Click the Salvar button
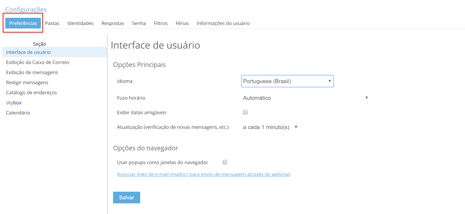Viewport: 465px width, 214px height. pyautogui.click(x=127, y=198)
